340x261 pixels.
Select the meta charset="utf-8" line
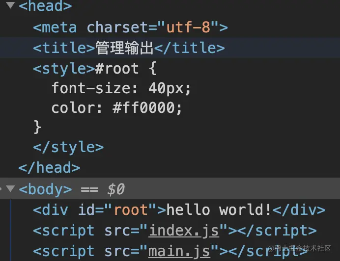point(130,27)
